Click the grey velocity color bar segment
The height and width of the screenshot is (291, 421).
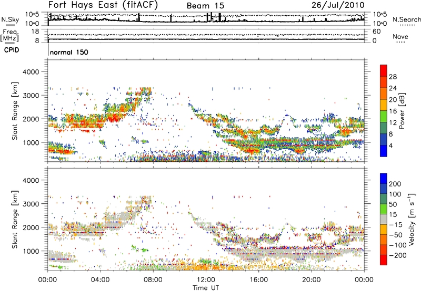[x=384, y=219]
